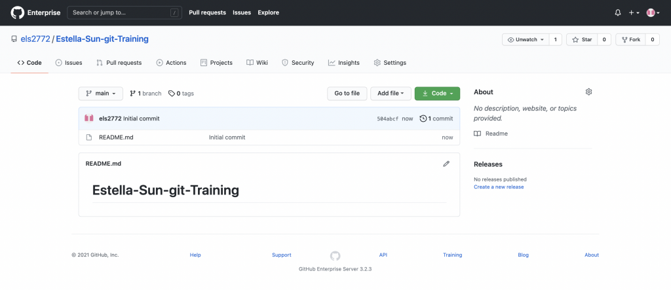Switch to the Security tab
This screenshot has width=671, height=290.
point(298,62)
